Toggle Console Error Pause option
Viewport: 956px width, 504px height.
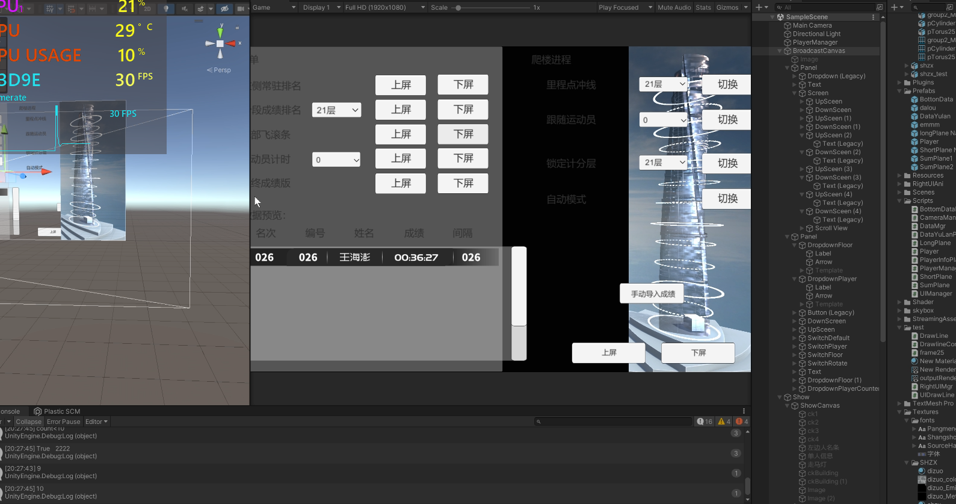[63, 422]
